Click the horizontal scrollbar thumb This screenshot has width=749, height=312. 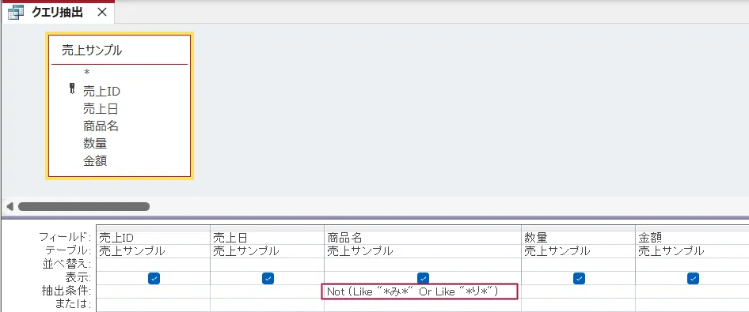84,207
